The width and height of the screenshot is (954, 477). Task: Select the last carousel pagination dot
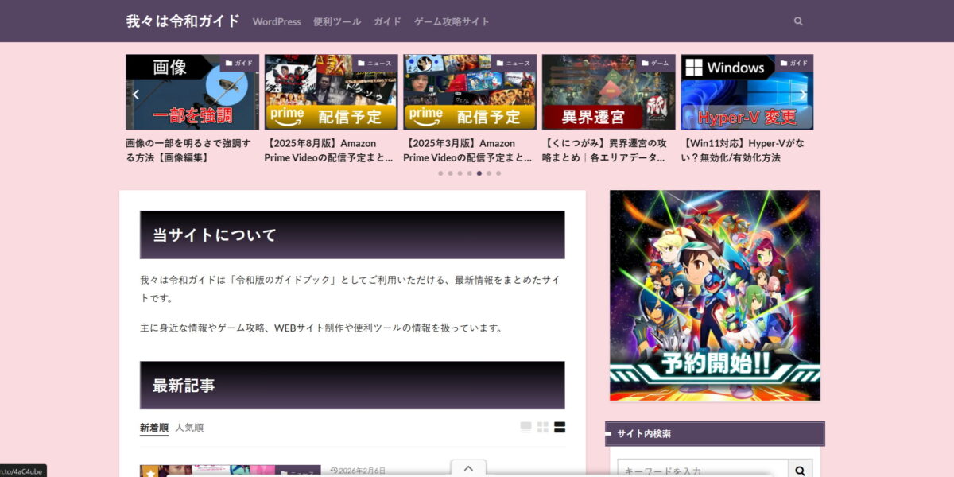click(x=498, y=173)
